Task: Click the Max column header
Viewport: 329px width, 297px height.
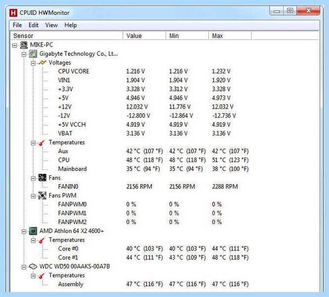Action: coord(230,36)
